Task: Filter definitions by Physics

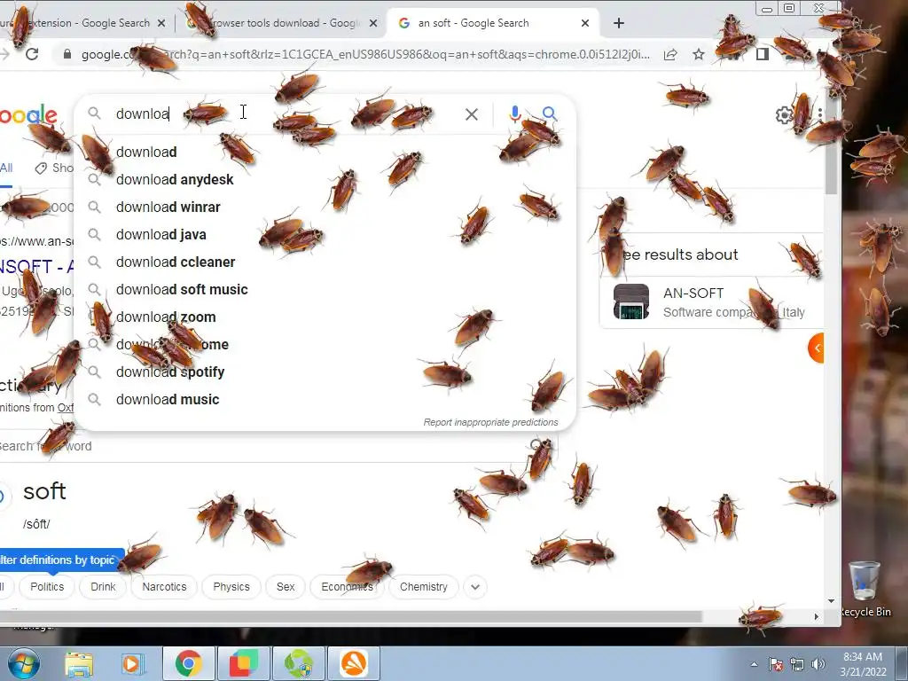Action: pyautogui.click(x=231, y=587)
